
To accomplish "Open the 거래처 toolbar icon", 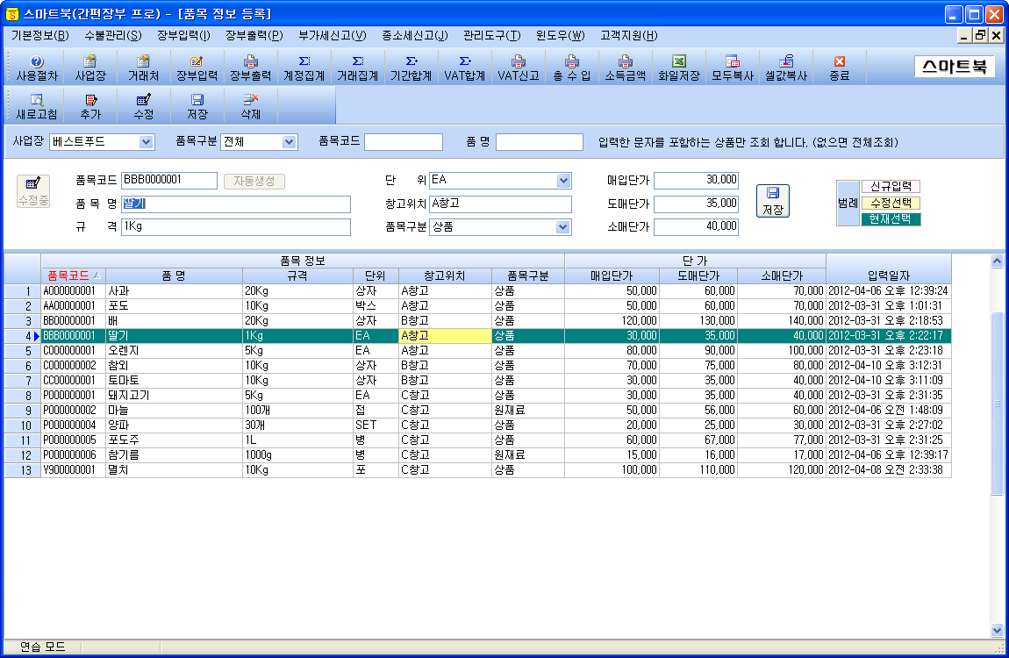I will (144, 68).
